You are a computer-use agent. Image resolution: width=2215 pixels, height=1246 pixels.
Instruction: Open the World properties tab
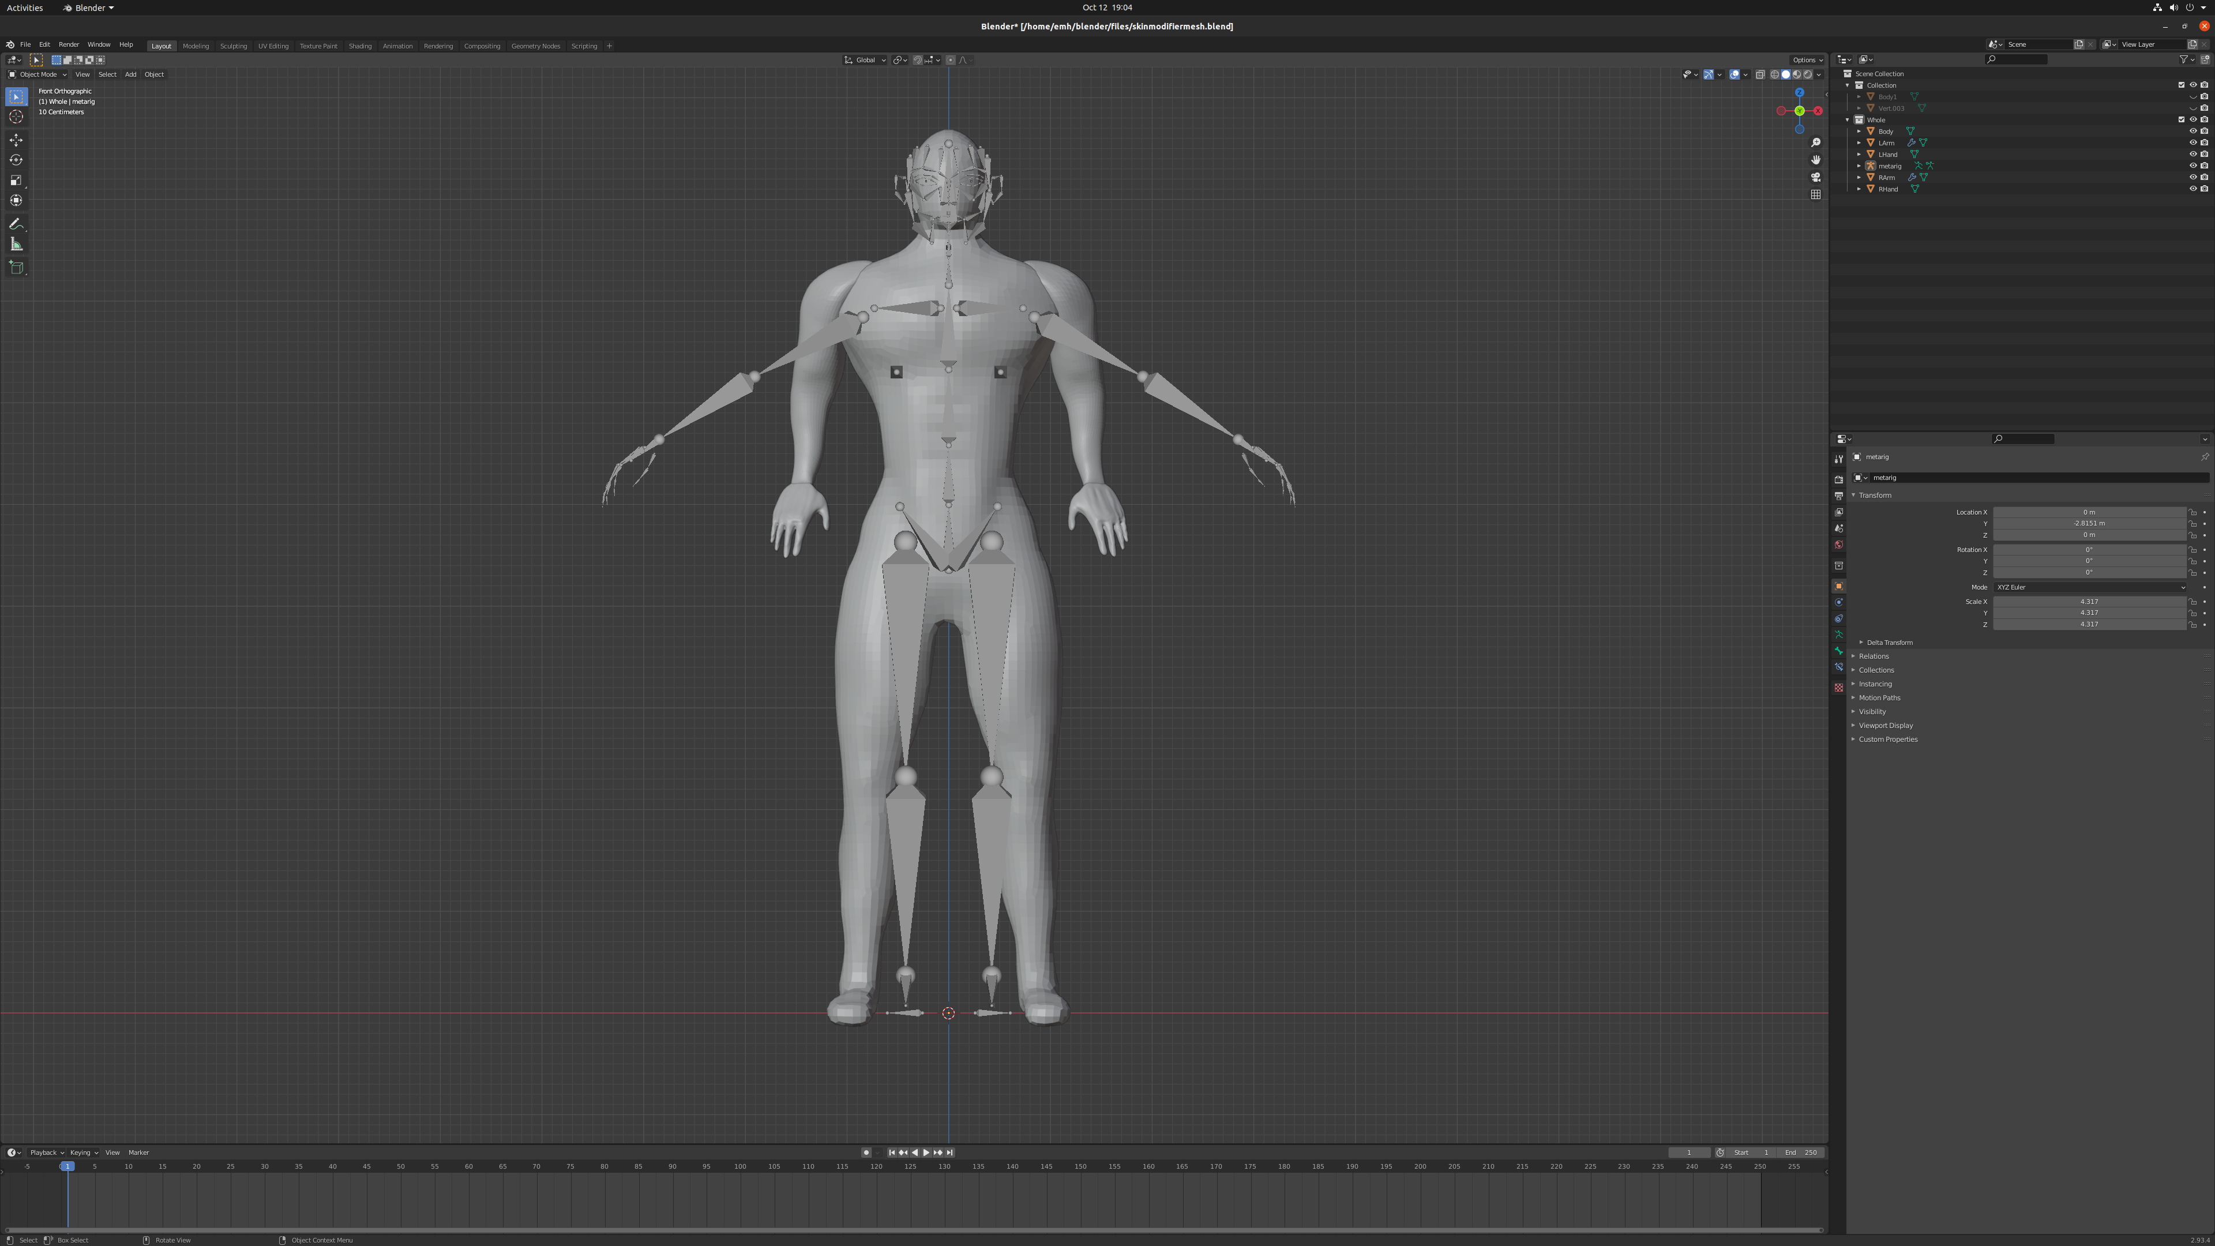click(1838, 545)
